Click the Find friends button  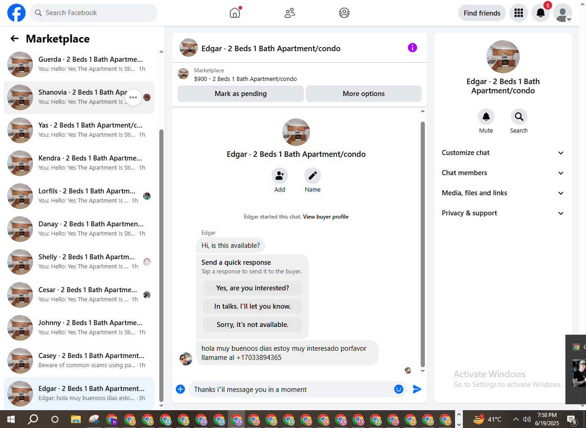[482, 13]
